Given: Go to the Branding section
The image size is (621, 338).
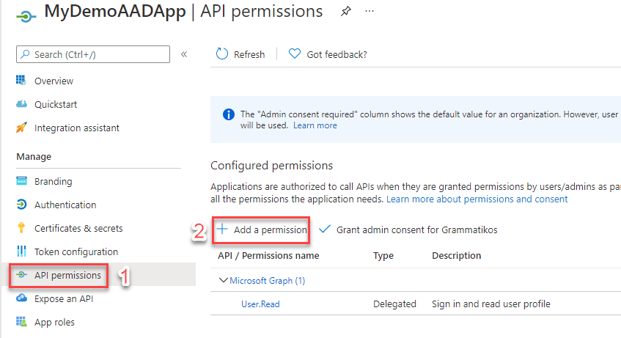Looking at the screenshot, I should tap(53, 182).
